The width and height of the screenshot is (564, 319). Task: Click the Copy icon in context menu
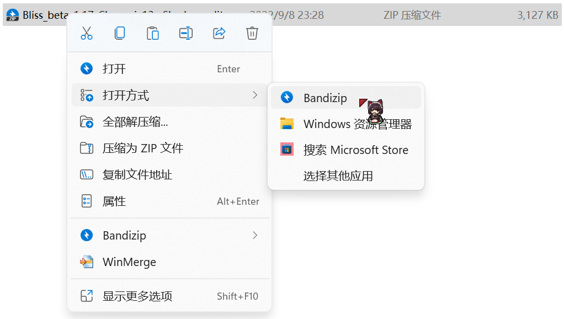tap(119, 33)
